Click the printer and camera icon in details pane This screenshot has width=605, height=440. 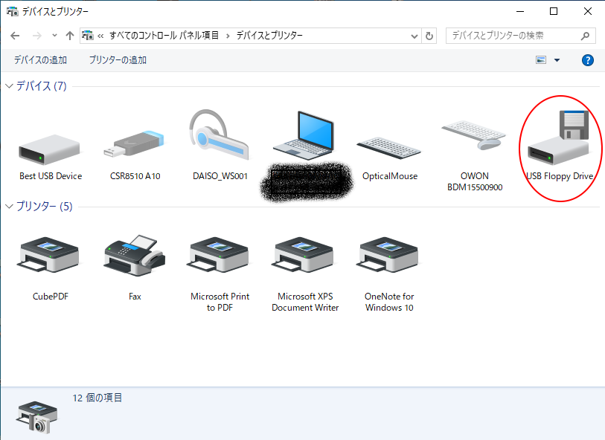pyautogui.click(x=37, y=417)
